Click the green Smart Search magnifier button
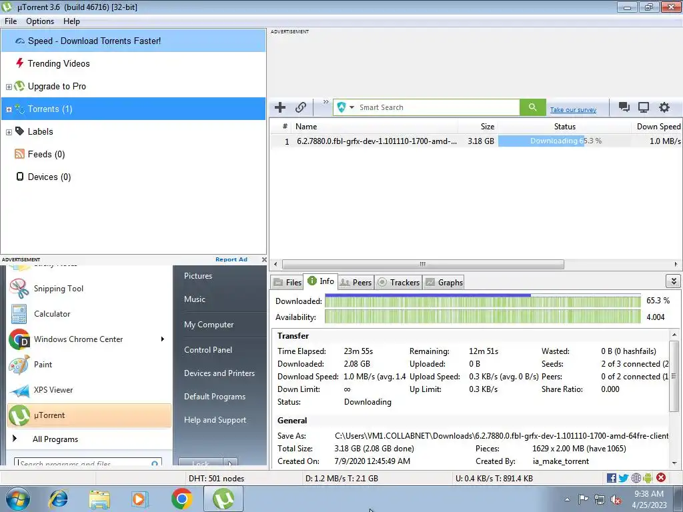The width and height of the screenshot is (683, 512). pos(532,107)
